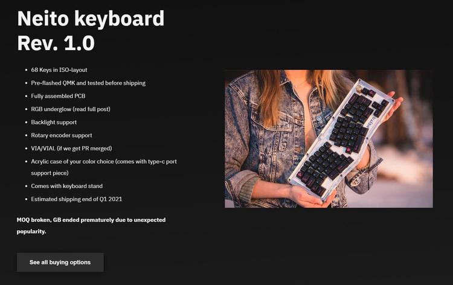Select the VIA/VIAL PR merged line
This screenshot has width=453, height=285.
pyautogui.click(x=71, y=149)
